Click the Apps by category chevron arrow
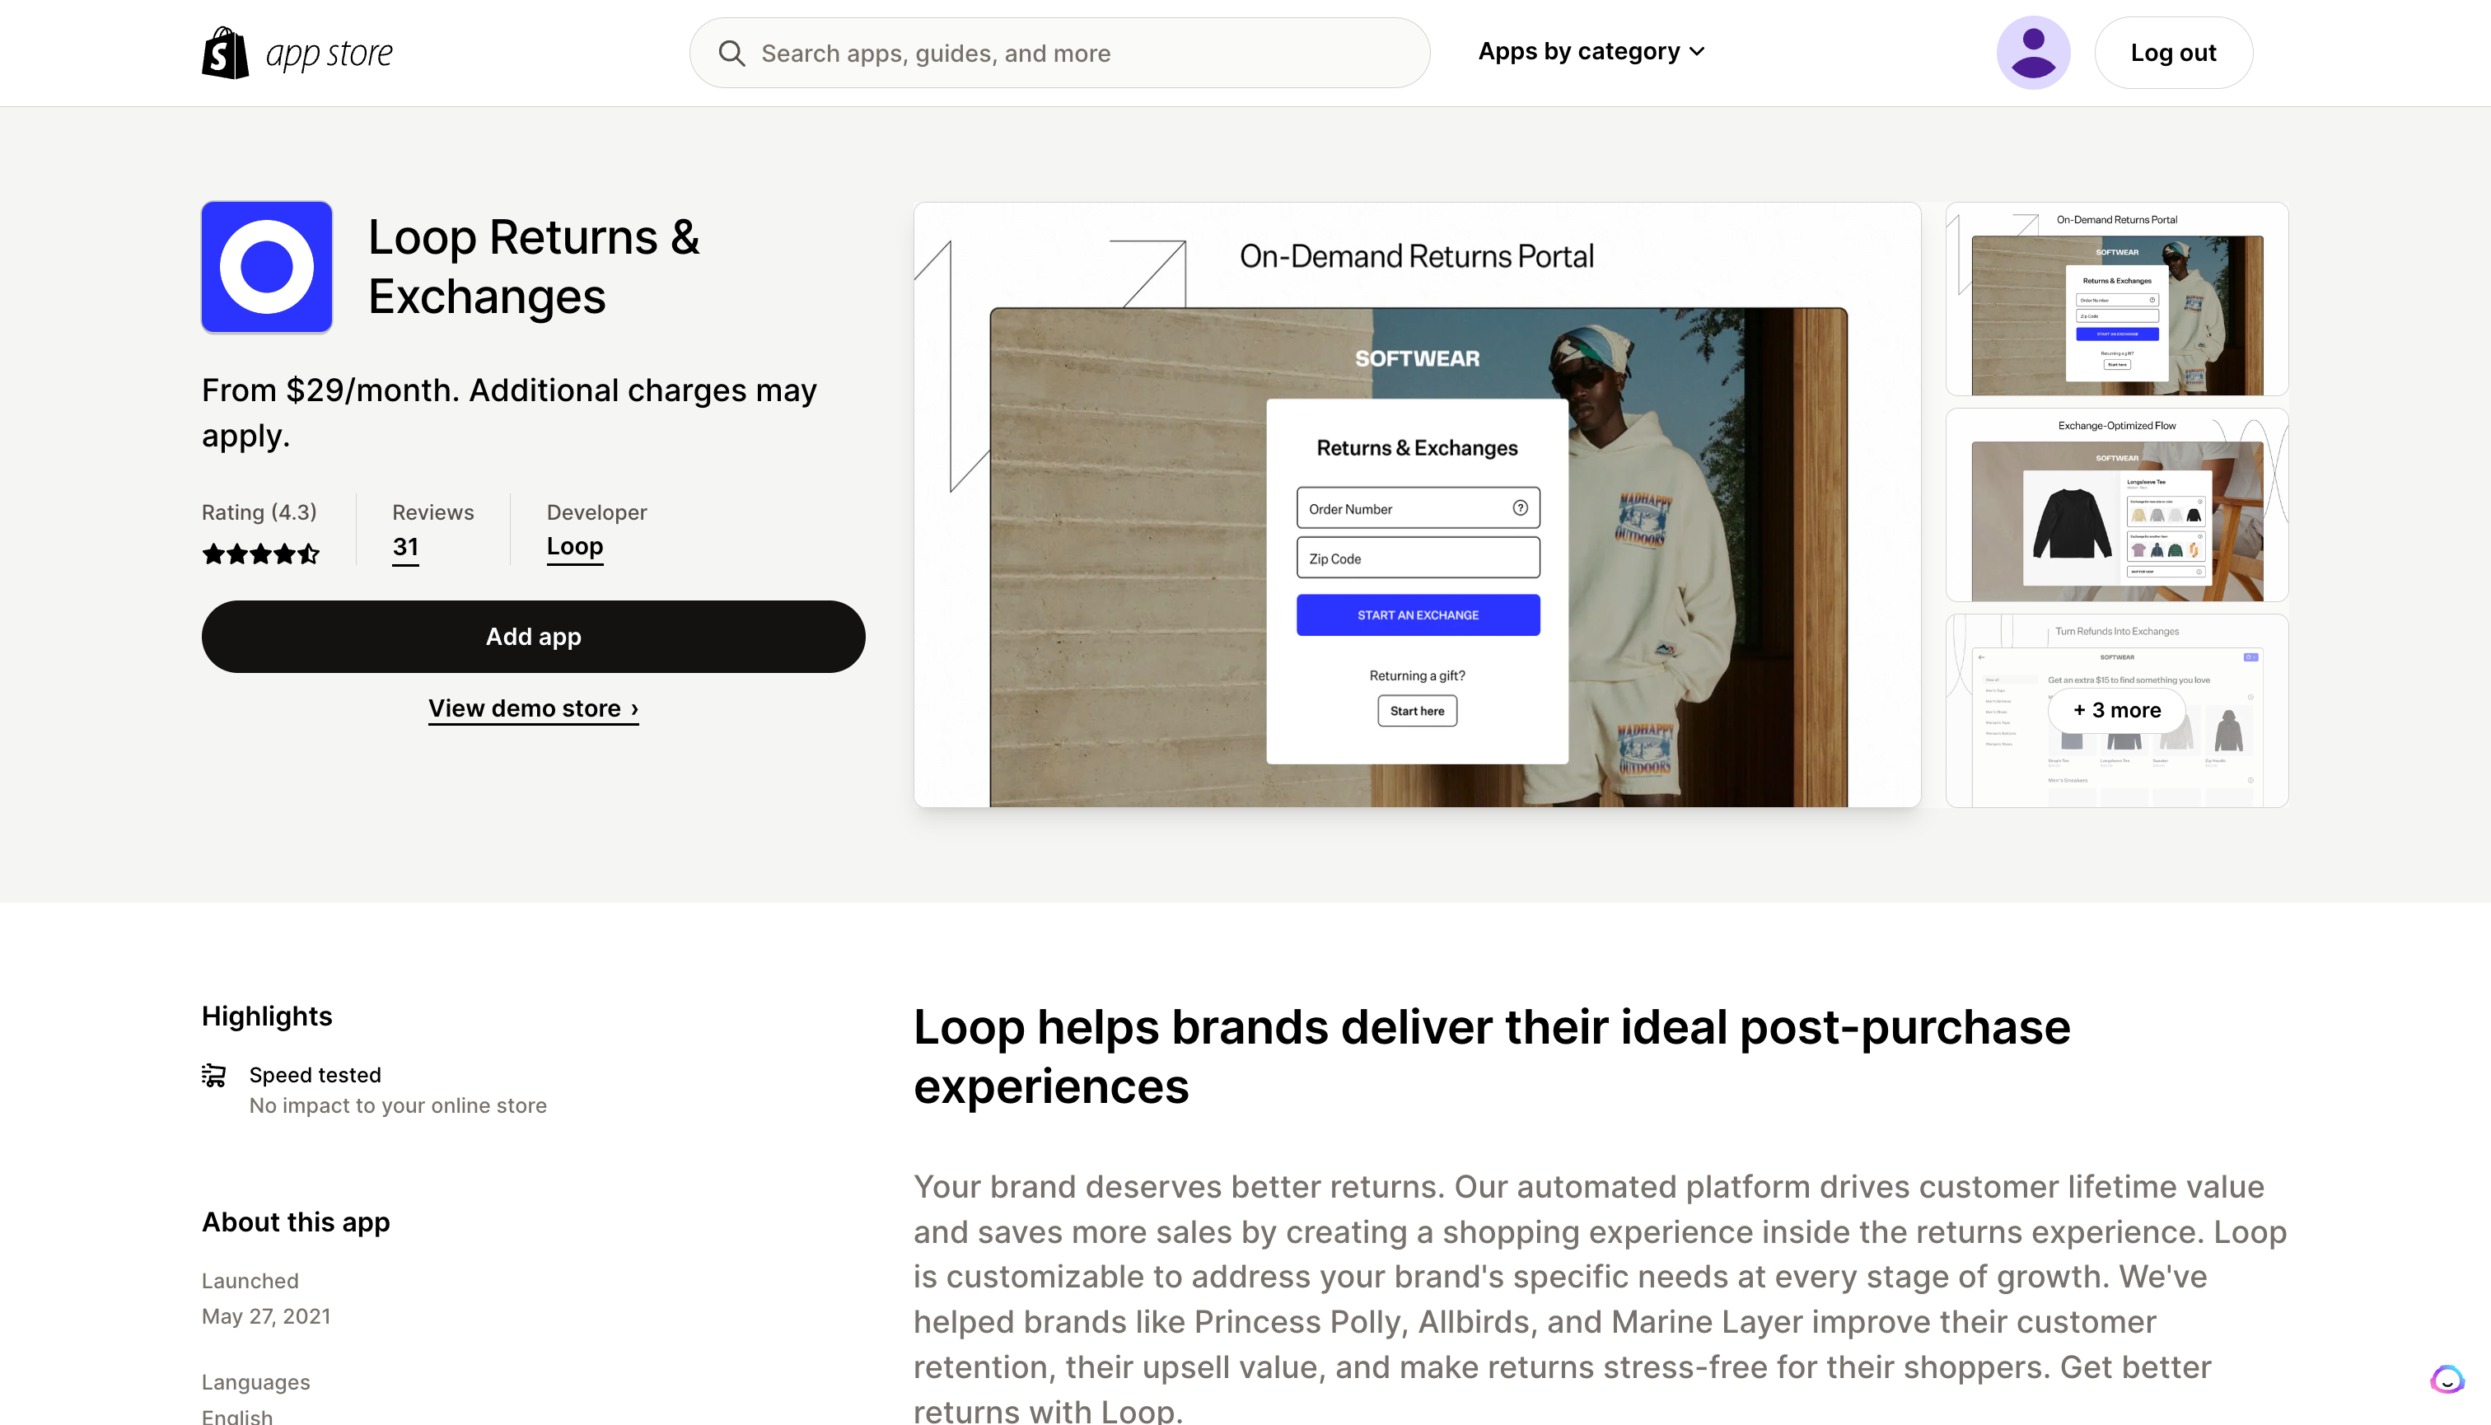The image size is (2491, 1425). tap(1697, 52)
